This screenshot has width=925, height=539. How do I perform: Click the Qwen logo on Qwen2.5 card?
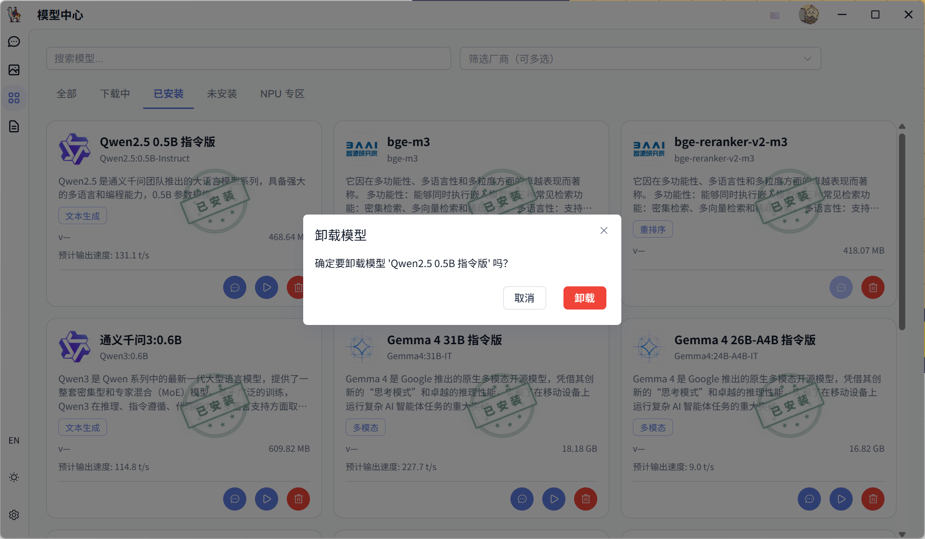[74, 149]
